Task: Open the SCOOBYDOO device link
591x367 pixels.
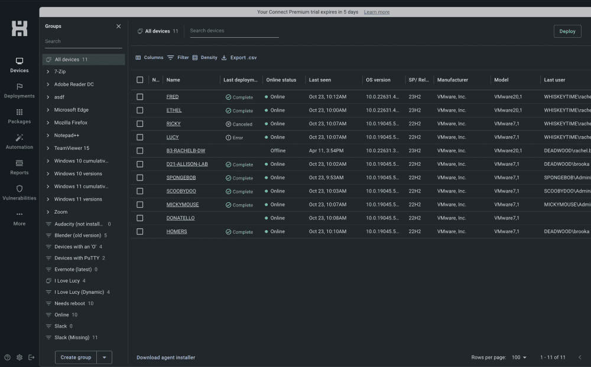Action: (181, 191)
